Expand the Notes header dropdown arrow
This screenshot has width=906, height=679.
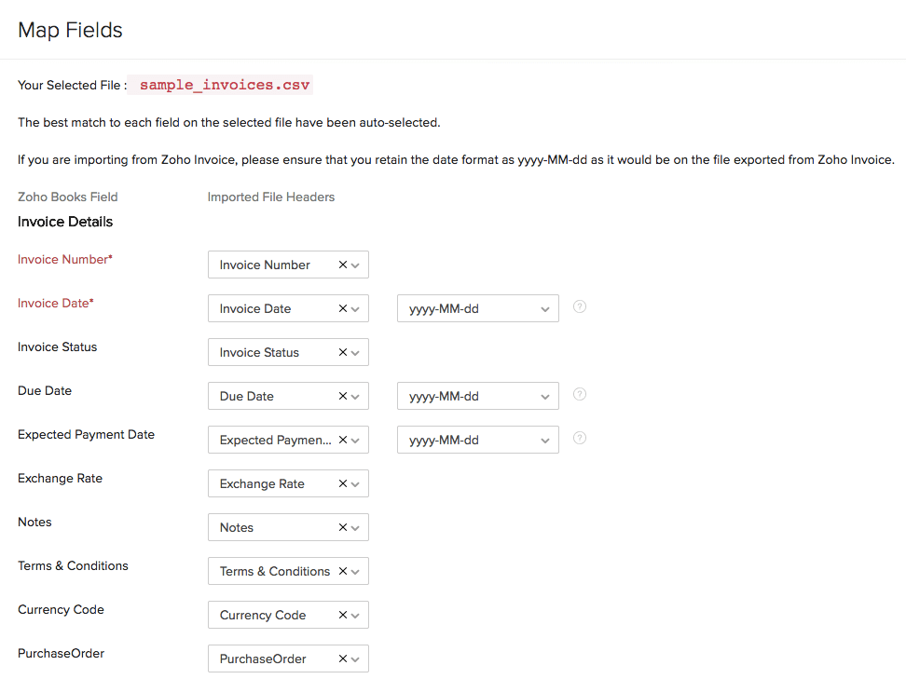(355, 528)
